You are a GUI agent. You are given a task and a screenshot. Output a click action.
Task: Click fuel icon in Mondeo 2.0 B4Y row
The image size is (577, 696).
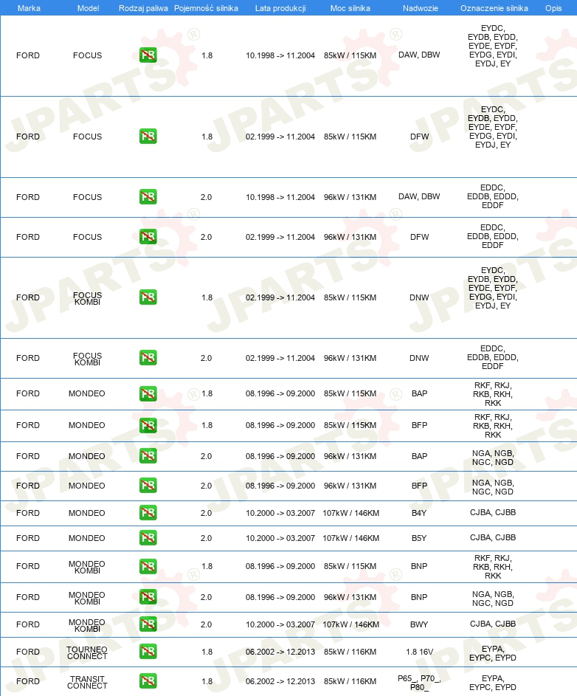[x=148, y=513]
